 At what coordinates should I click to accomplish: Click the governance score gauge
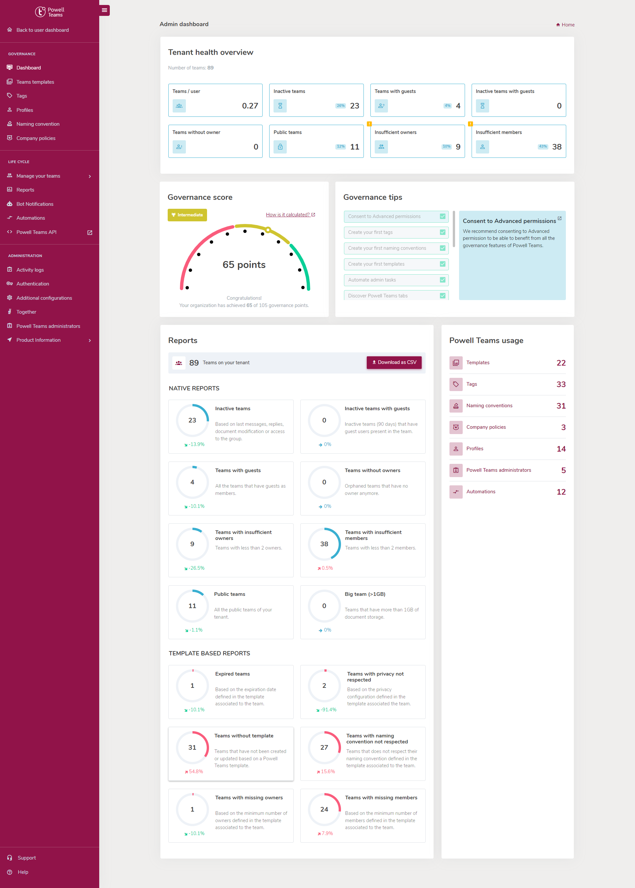[244, 258]
